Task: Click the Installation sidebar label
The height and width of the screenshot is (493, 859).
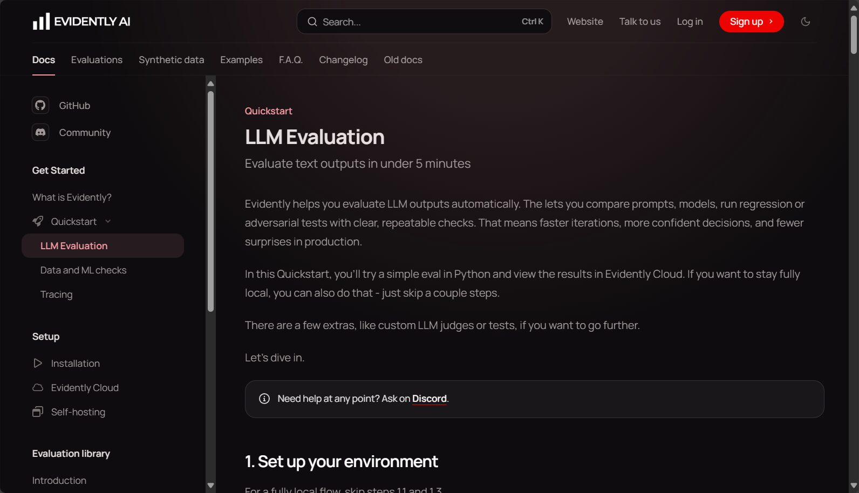Action: coord(76,364)
